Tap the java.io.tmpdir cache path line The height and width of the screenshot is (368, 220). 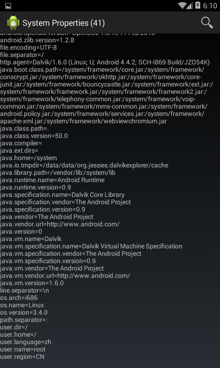(x=84, y=165)
